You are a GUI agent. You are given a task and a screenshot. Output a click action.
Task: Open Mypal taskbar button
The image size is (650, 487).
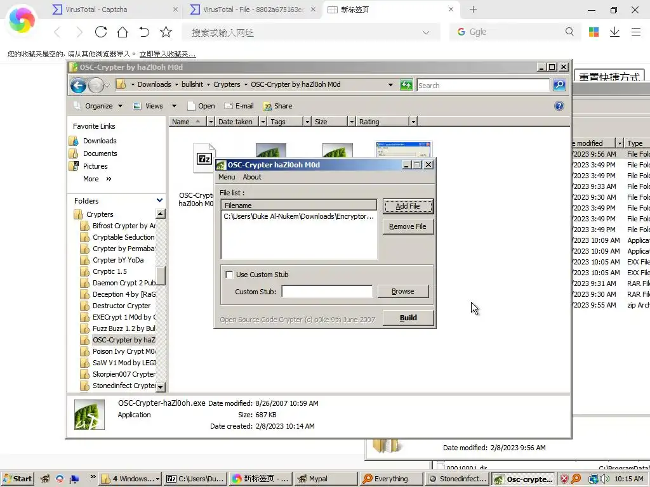[326, 479]
